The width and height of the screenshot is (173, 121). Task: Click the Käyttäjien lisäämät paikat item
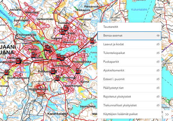pyautogui.click(x=129, y=114)
